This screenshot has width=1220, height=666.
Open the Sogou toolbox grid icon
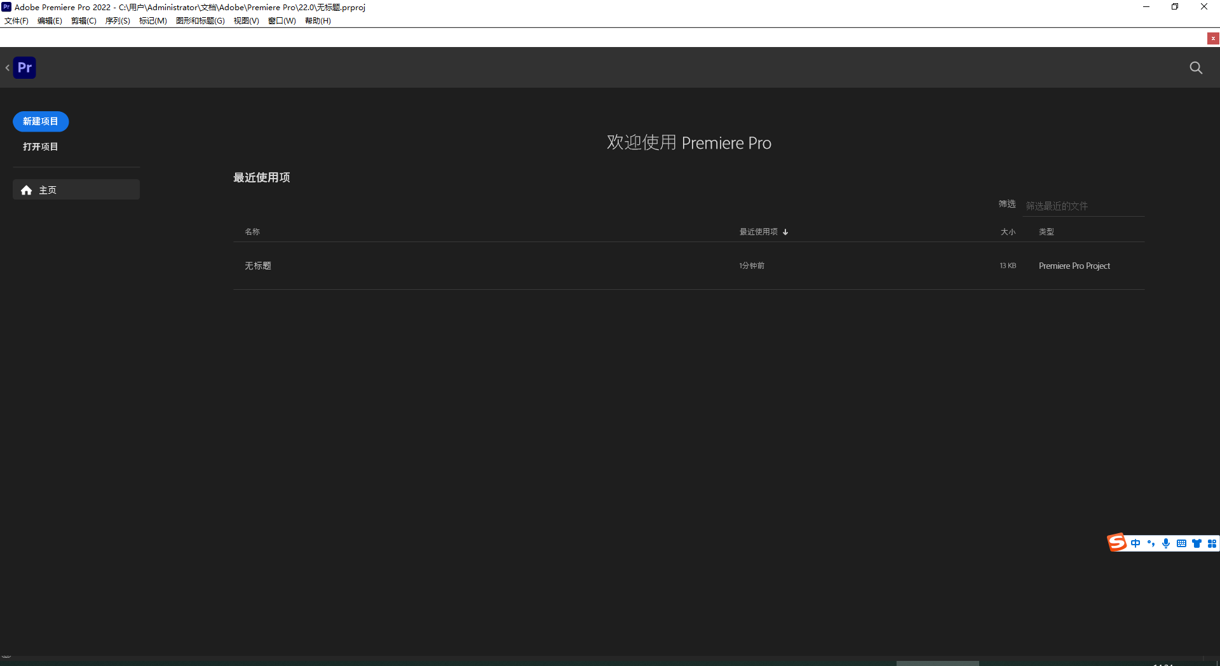tap(1212, 543)
